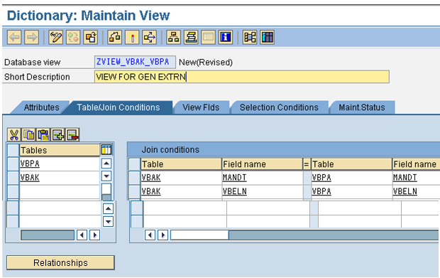Click VBPA table cell in VBELN join row
The image size is (440, 278).
(x=351, y=191)
